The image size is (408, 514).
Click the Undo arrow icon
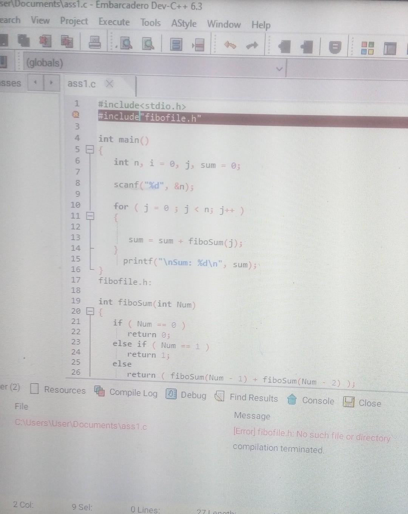(230, 45)
